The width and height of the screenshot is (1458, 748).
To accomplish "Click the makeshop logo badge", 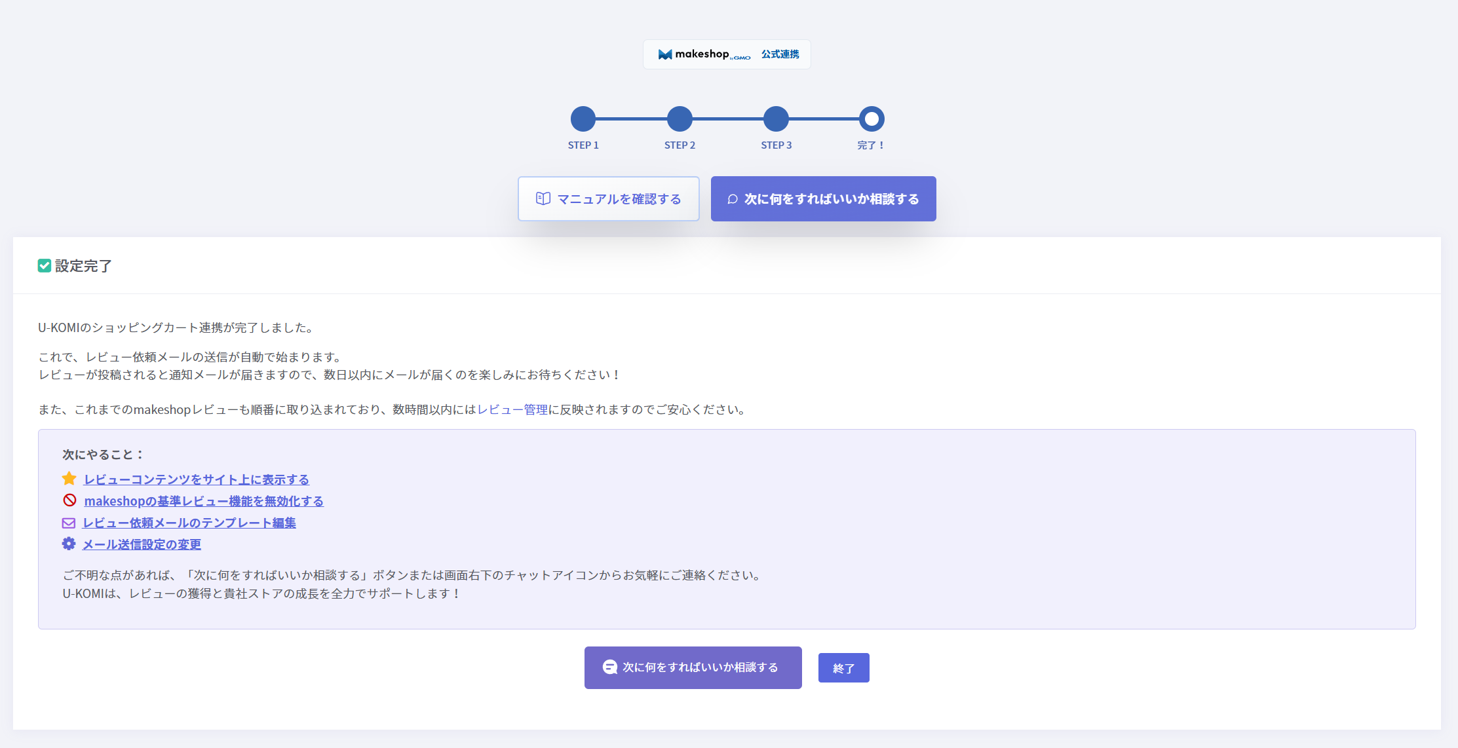I will 726,54.
